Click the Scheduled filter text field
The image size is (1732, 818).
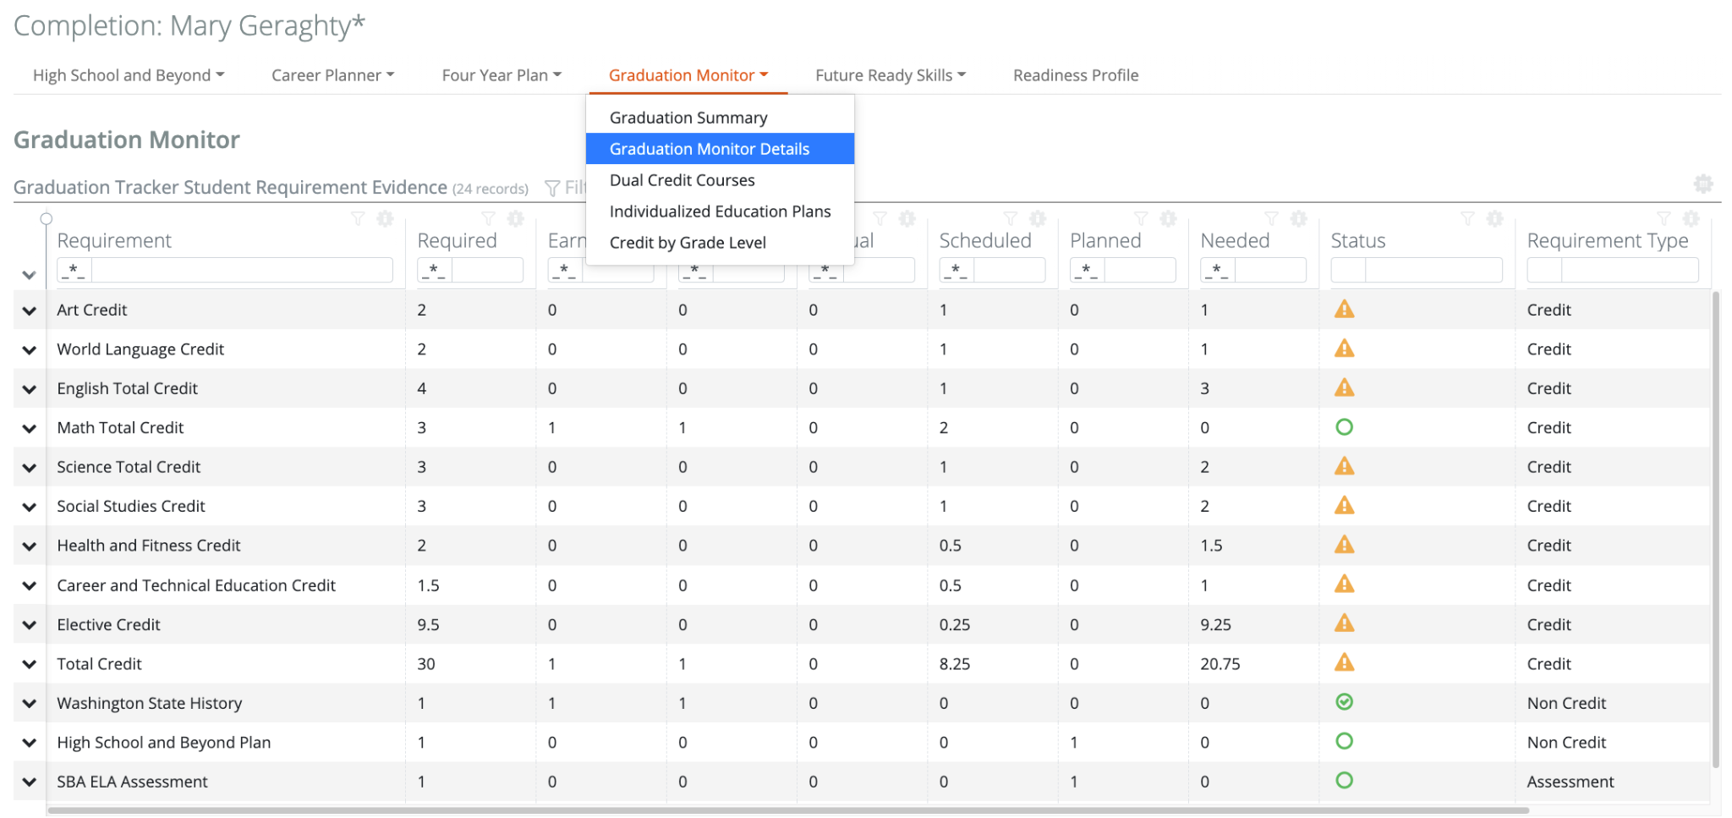1010,270
